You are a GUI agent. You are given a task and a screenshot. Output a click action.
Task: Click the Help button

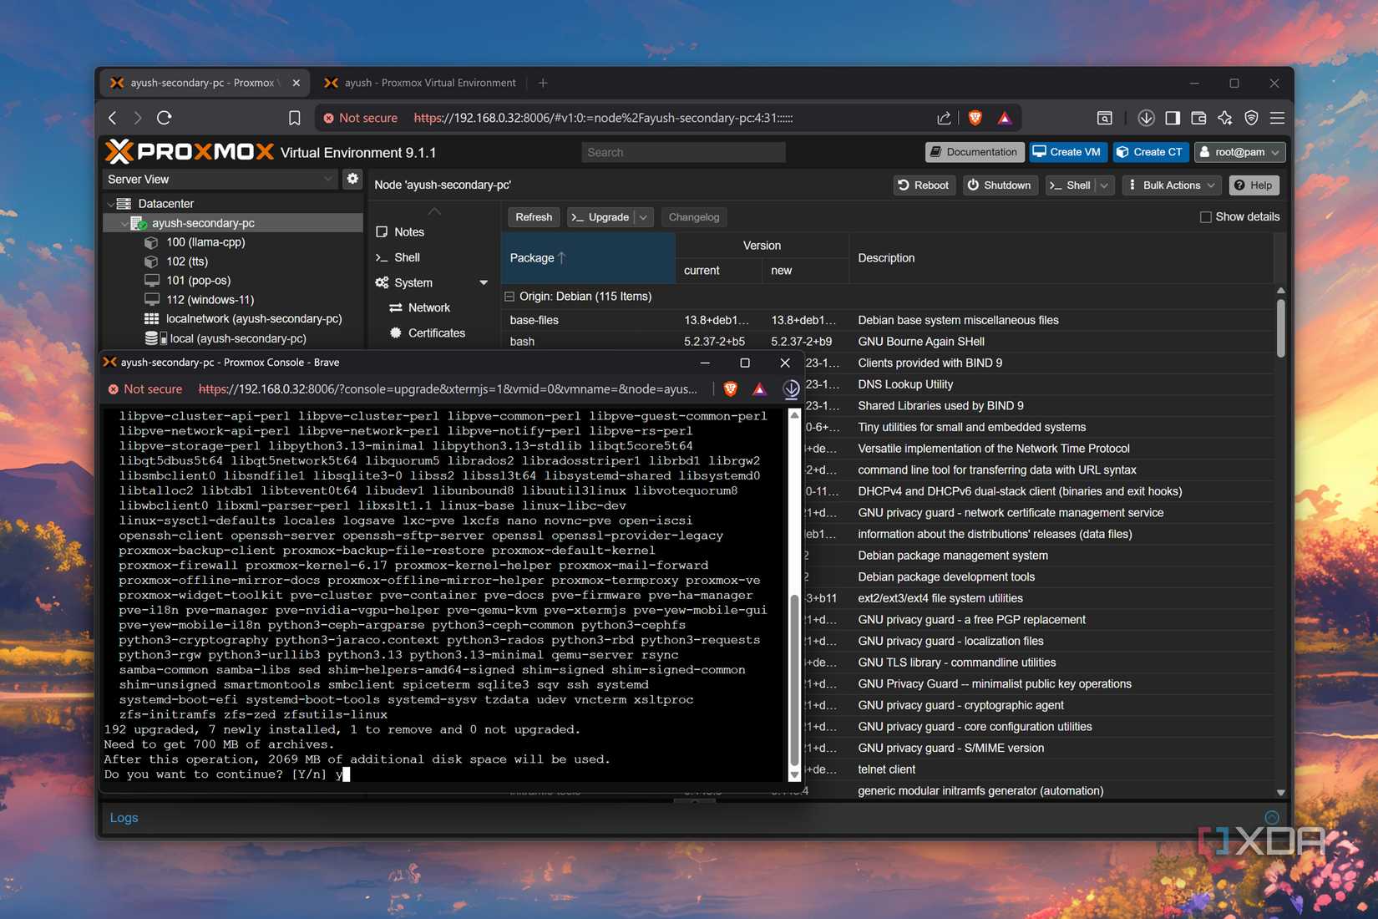coord(1254,185)
